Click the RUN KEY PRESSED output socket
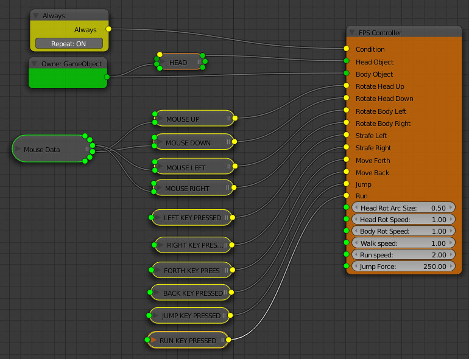 [x=230, y=340]
